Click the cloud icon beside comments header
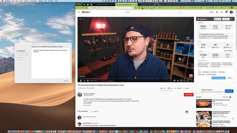Screen dimensions: 237x133 point(187,112)
